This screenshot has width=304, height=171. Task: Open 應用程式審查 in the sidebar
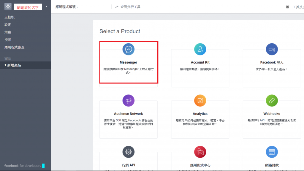(x=14, y=47)
